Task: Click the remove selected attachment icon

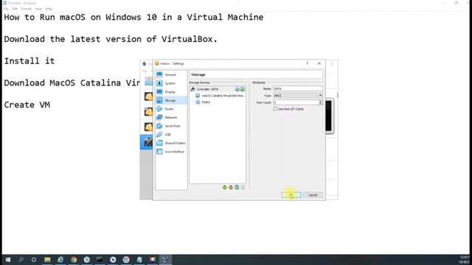Action: pos(243,187)
